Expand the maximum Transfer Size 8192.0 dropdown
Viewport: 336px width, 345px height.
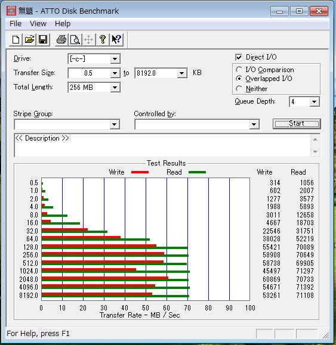click(182, 73)
